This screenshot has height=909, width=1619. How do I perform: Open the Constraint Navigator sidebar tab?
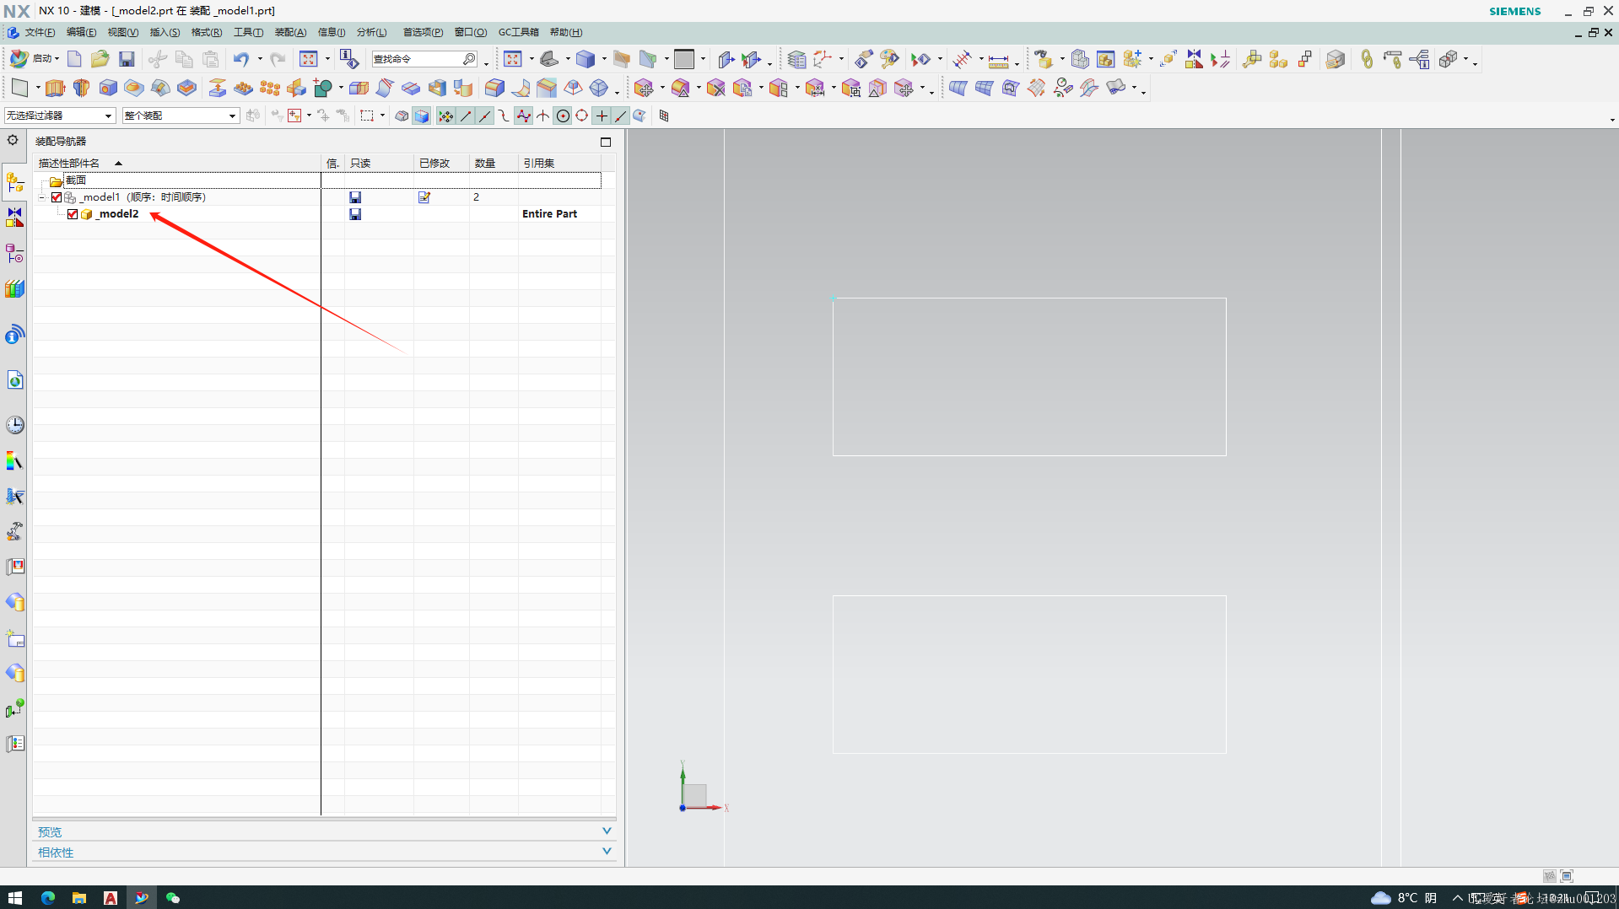point(14,218)
